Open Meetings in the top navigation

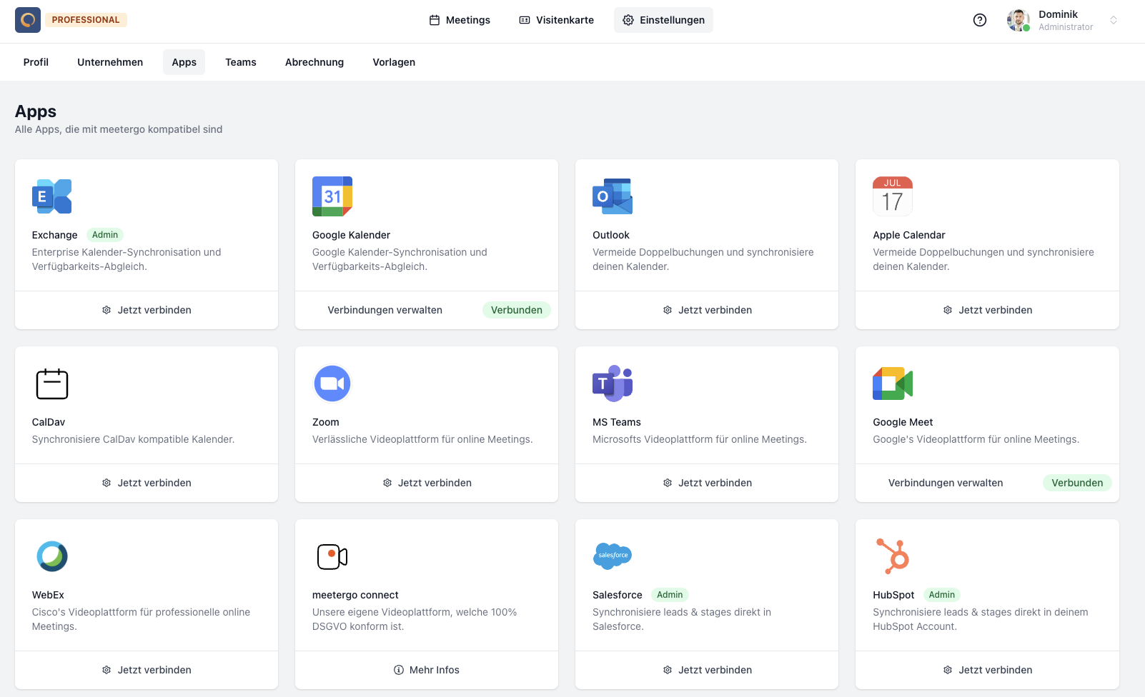coord(460,20)
